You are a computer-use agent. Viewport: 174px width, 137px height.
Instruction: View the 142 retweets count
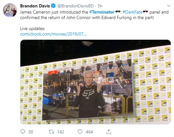pyautogui.click(x=61, y=132)
